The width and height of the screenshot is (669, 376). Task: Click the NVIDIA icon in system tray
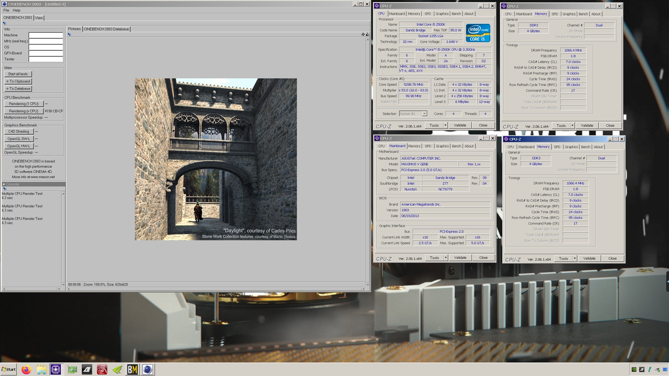(634, 370)
